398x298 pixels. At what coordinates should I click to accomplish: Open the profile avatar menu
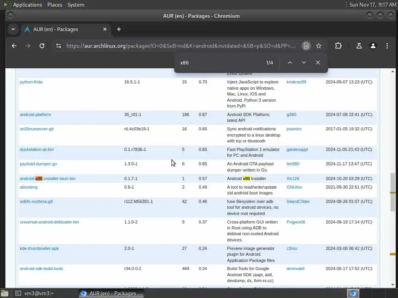coord(373,46)
